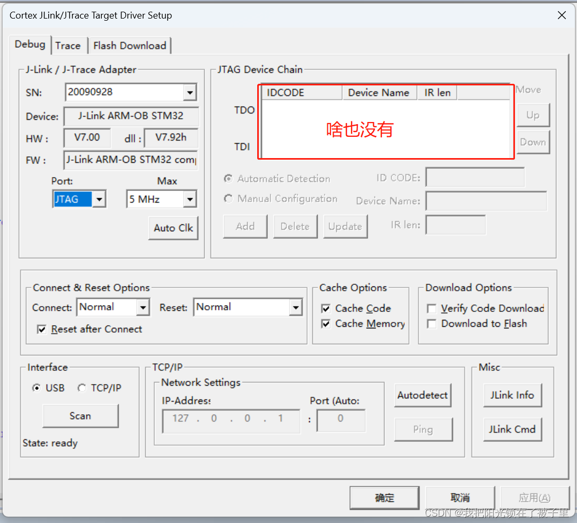Image resolution: width=577 pixels, height=523 pixels.
Task: Open the Max clock speed dropdown
Action: pos(190,199)
